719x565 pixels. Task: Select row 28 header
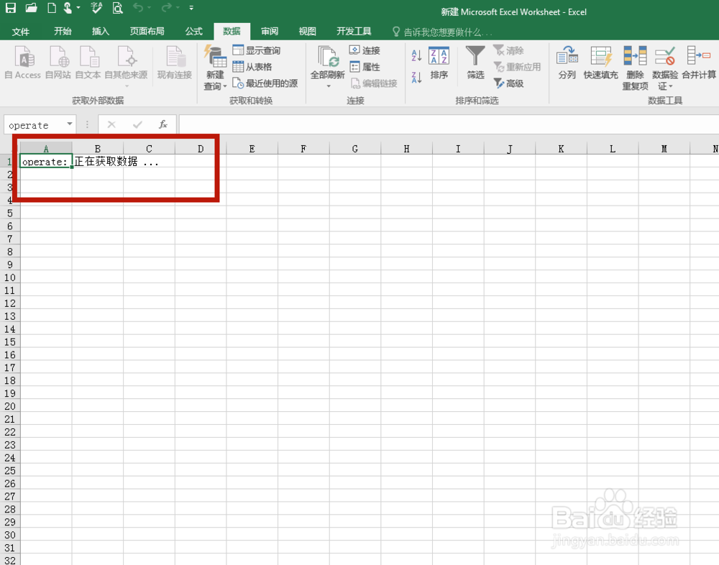(9, 509)
